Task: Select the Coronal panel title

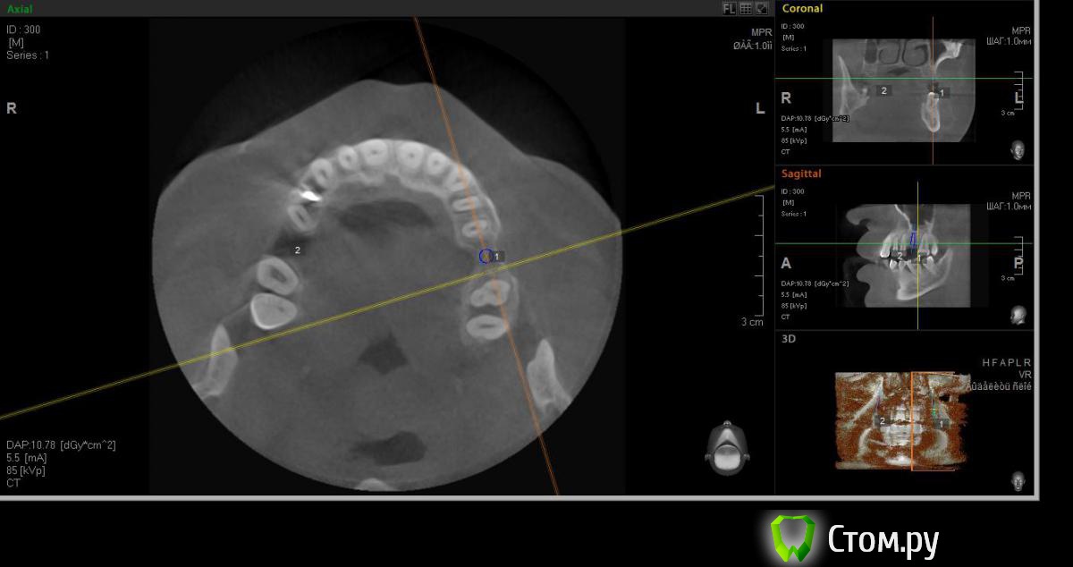Action: [801, 8]
